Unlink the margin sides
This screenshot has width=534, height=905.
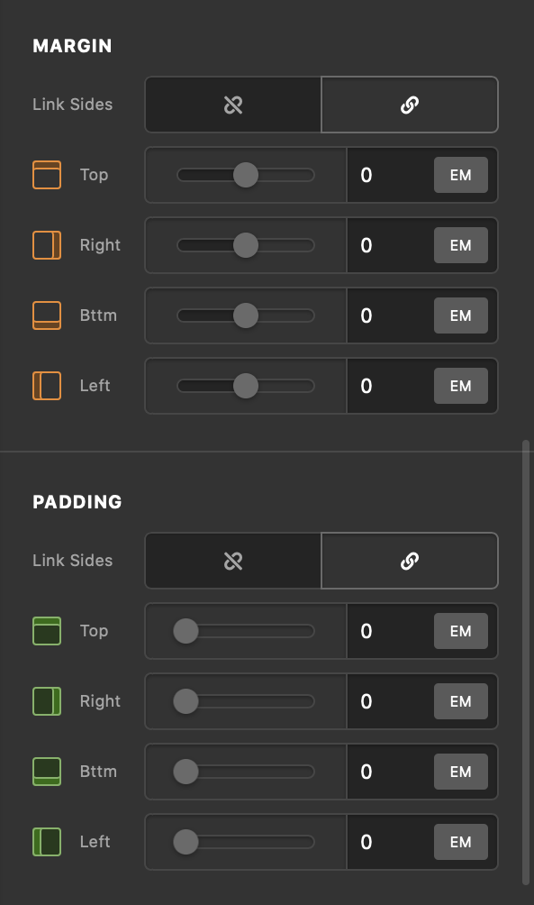tap(232, 105)
